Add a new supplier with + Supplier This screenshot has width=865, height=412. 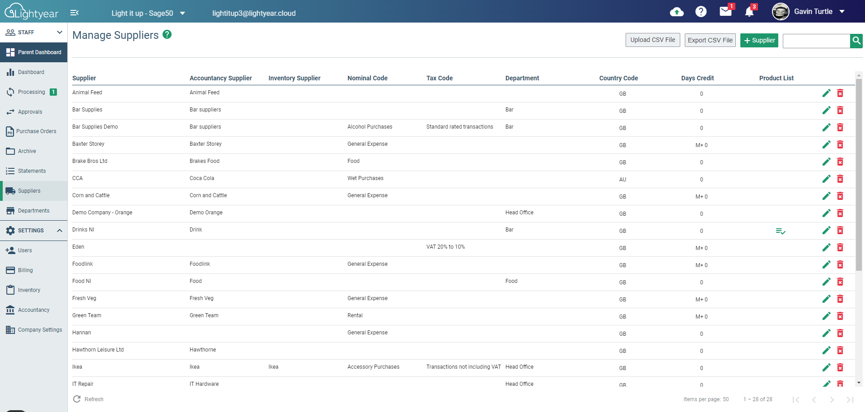point(759,40)
